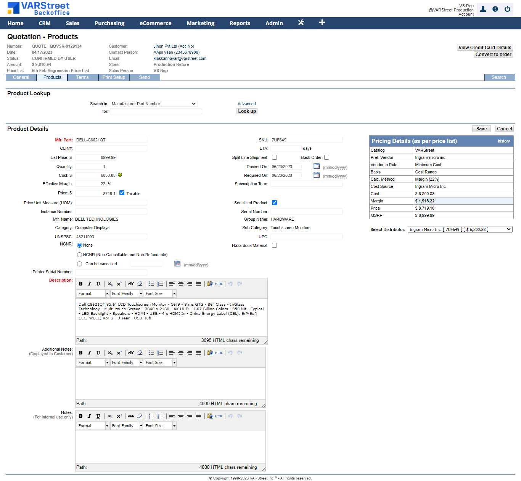Open HTML source view in the internal Notes editor
This screenshot has width=521, height=481.
click(219, 416)
